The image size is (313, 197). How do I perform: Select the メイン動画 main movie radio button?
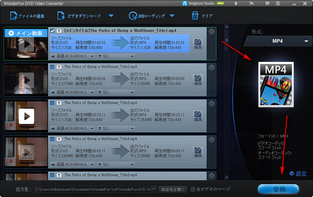click(11, 33)
